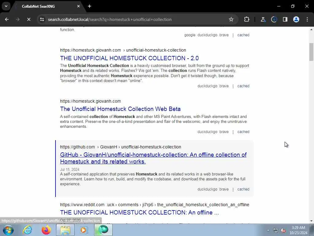Show hidden system tray icons
The height and width of the screenshot is (236, 314).
[x=268, y=230]
